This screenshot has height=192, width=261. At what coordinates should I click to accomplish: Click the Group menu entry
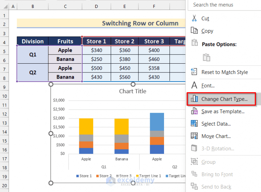[x=208, y=162]
